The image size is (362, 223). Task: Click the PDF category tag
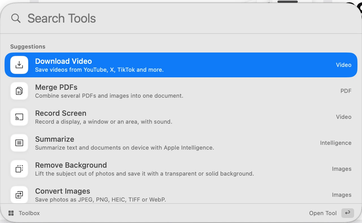click(x=346, y=91)
